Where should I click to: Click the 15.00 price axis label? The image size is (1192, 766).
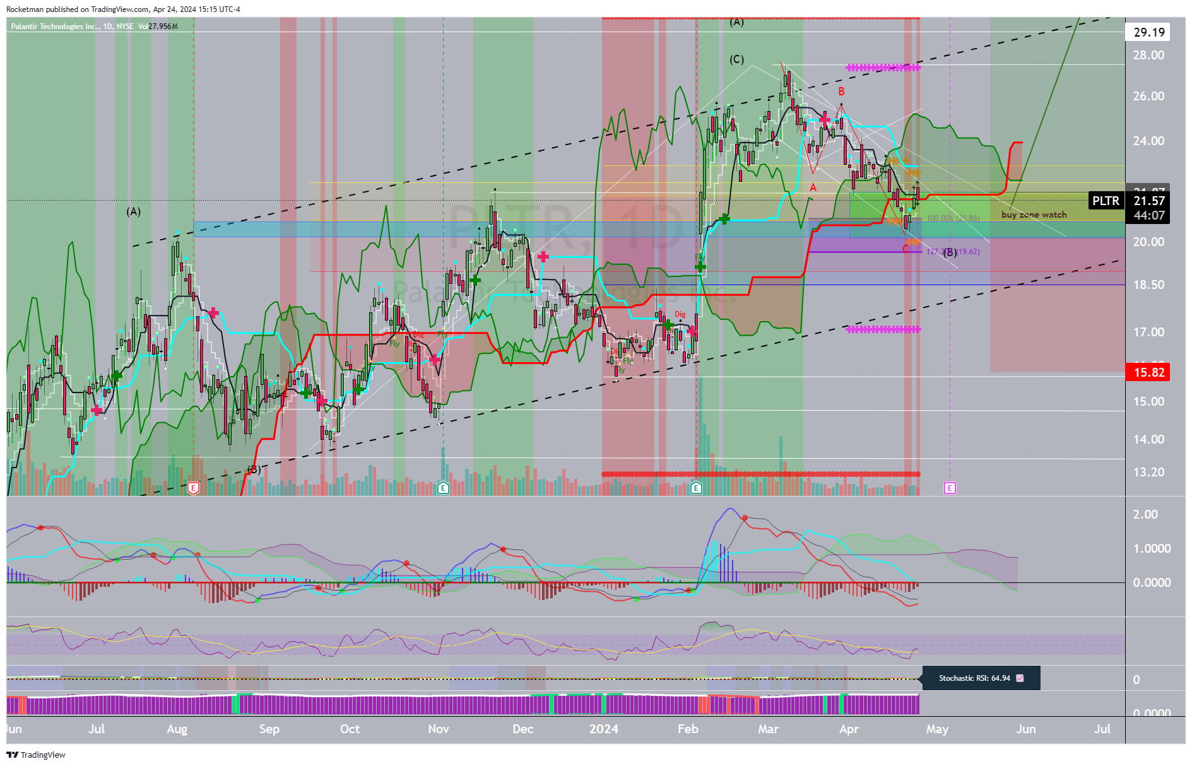tap(1148, 401)
